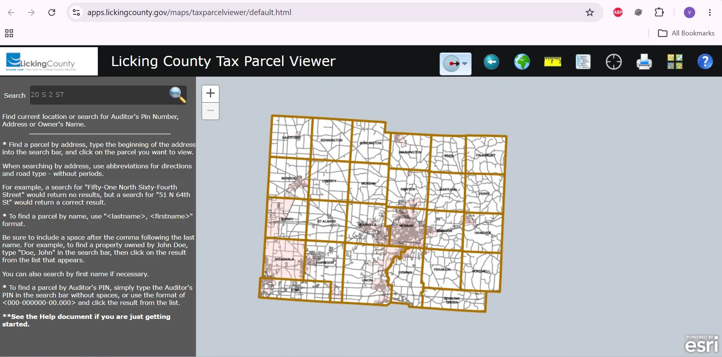The image size is (722, 357).
Task: Open All Bookmarks folder
Action: click(686, 33)
